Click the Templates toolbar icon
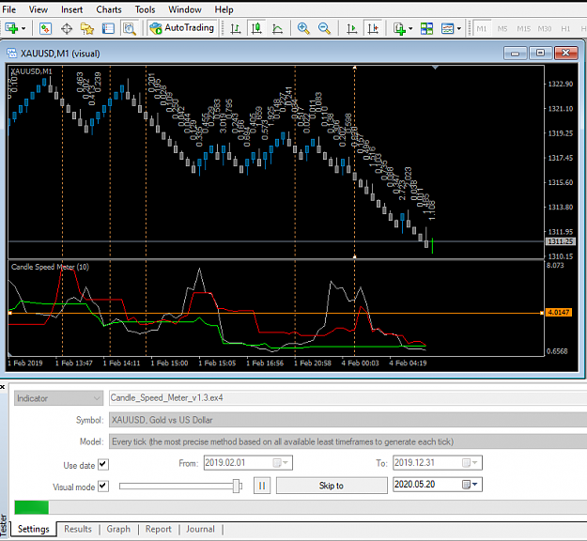This screenshot has height=541, width=587. point(447,28)
